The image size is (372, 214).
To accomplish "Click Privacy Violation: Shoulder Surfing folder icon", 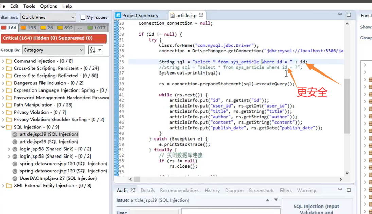I will 9,120.
